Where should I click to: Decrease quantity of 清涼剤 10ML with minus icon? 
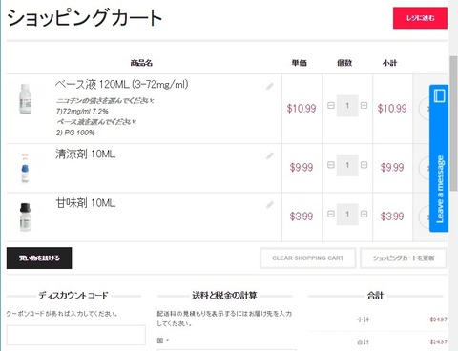[x=331, y=165]
